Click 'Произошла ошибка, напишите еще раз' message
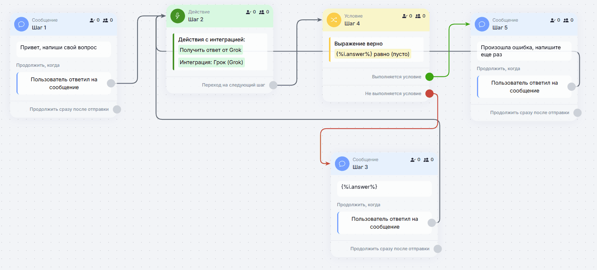Viewport: 597px width, 270px height. coord(524,51)
